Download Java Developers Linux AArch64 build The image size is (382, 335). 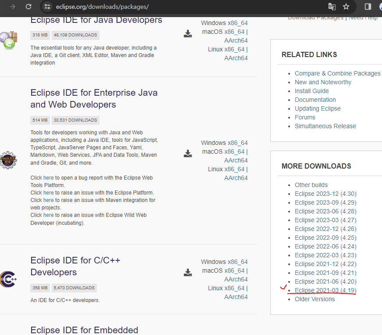pyautogui.click(x=236, y=58)
